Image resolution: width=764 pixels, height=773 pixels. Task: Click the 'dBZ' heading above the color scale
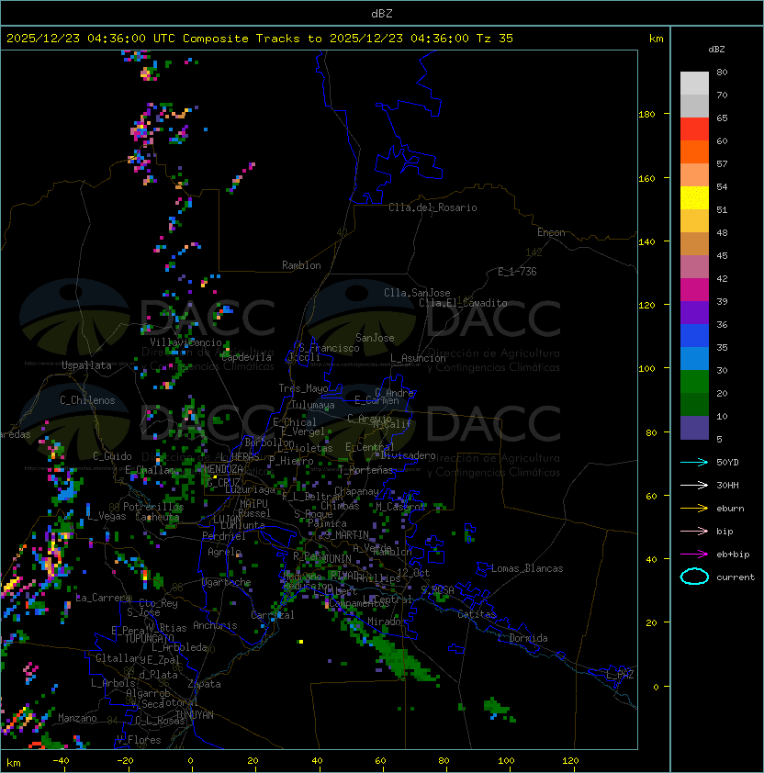(716, 50)
